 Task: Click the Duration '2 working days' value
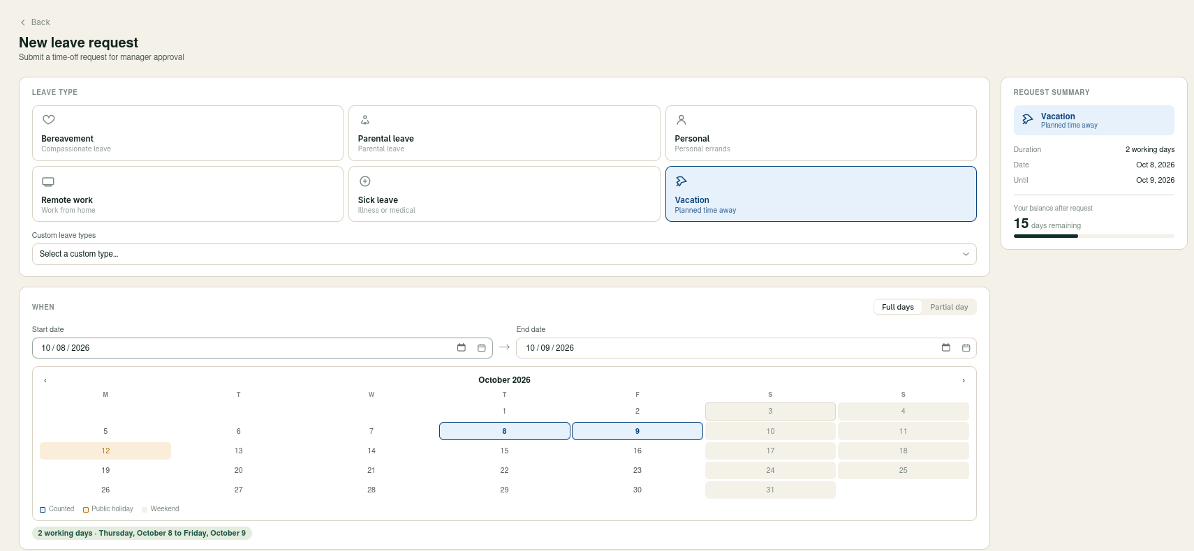pyautogui.click(x=1150, y=149)
